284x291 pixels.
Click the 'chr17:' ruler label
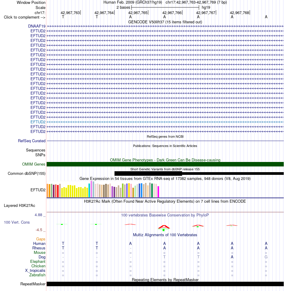[x=40, y=13]
